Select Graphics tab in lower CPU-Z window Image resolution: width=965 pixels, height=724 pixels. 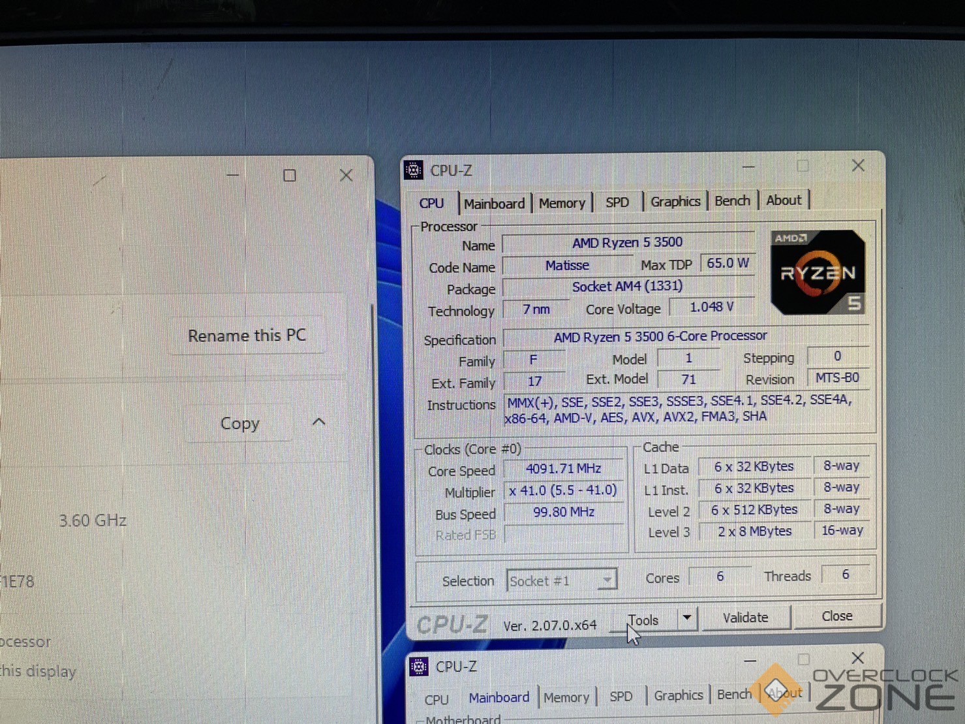tap(679, 695)
